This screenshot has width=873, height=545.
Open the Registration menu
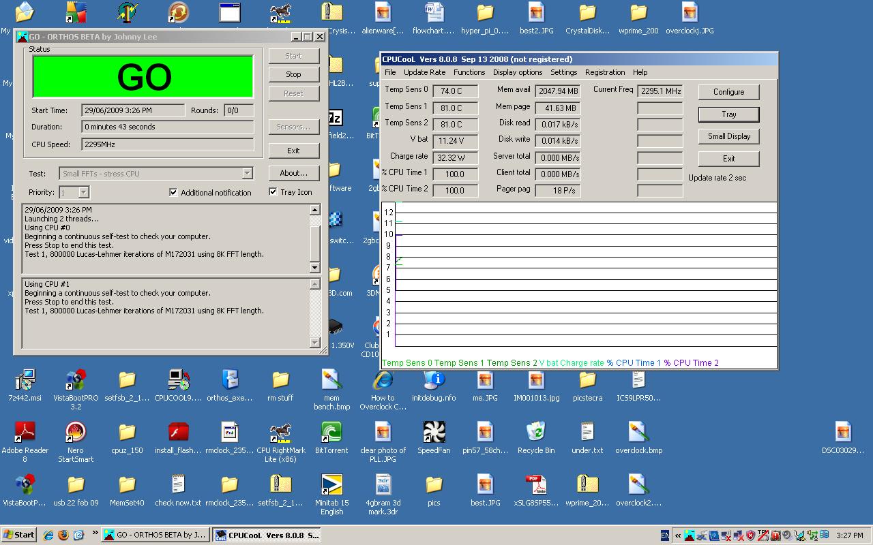click(x=605, y=72)
